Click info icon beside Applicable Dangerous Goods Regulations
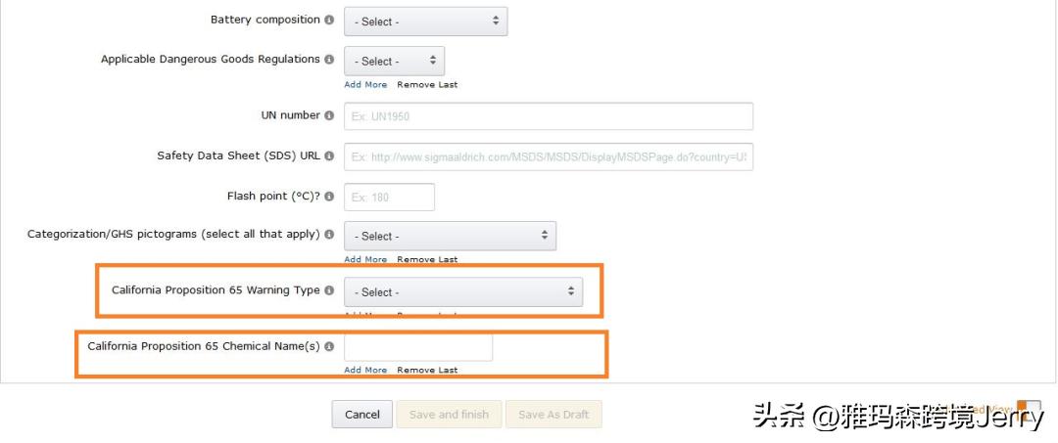The width and height of the screenshot is (1058, 443). click(329, 60)
